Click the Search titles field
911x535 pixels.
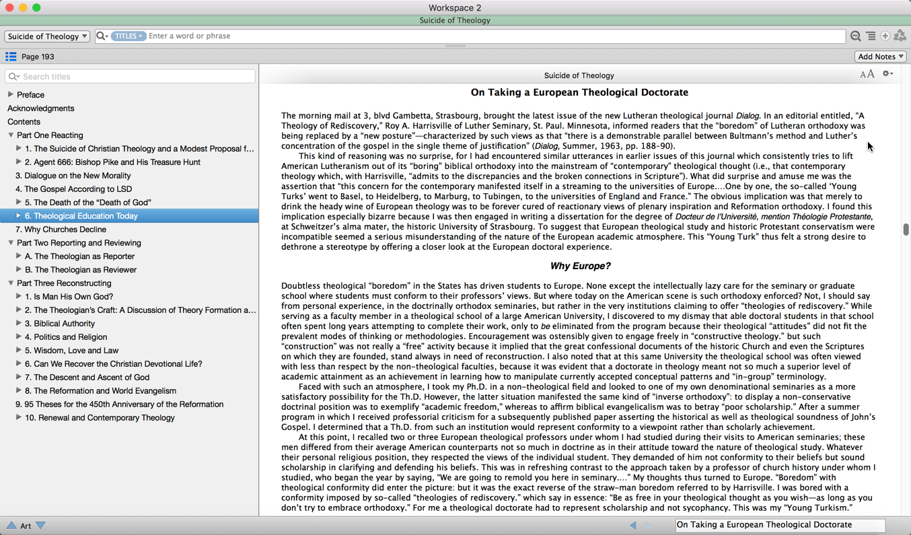click(130, 77)
